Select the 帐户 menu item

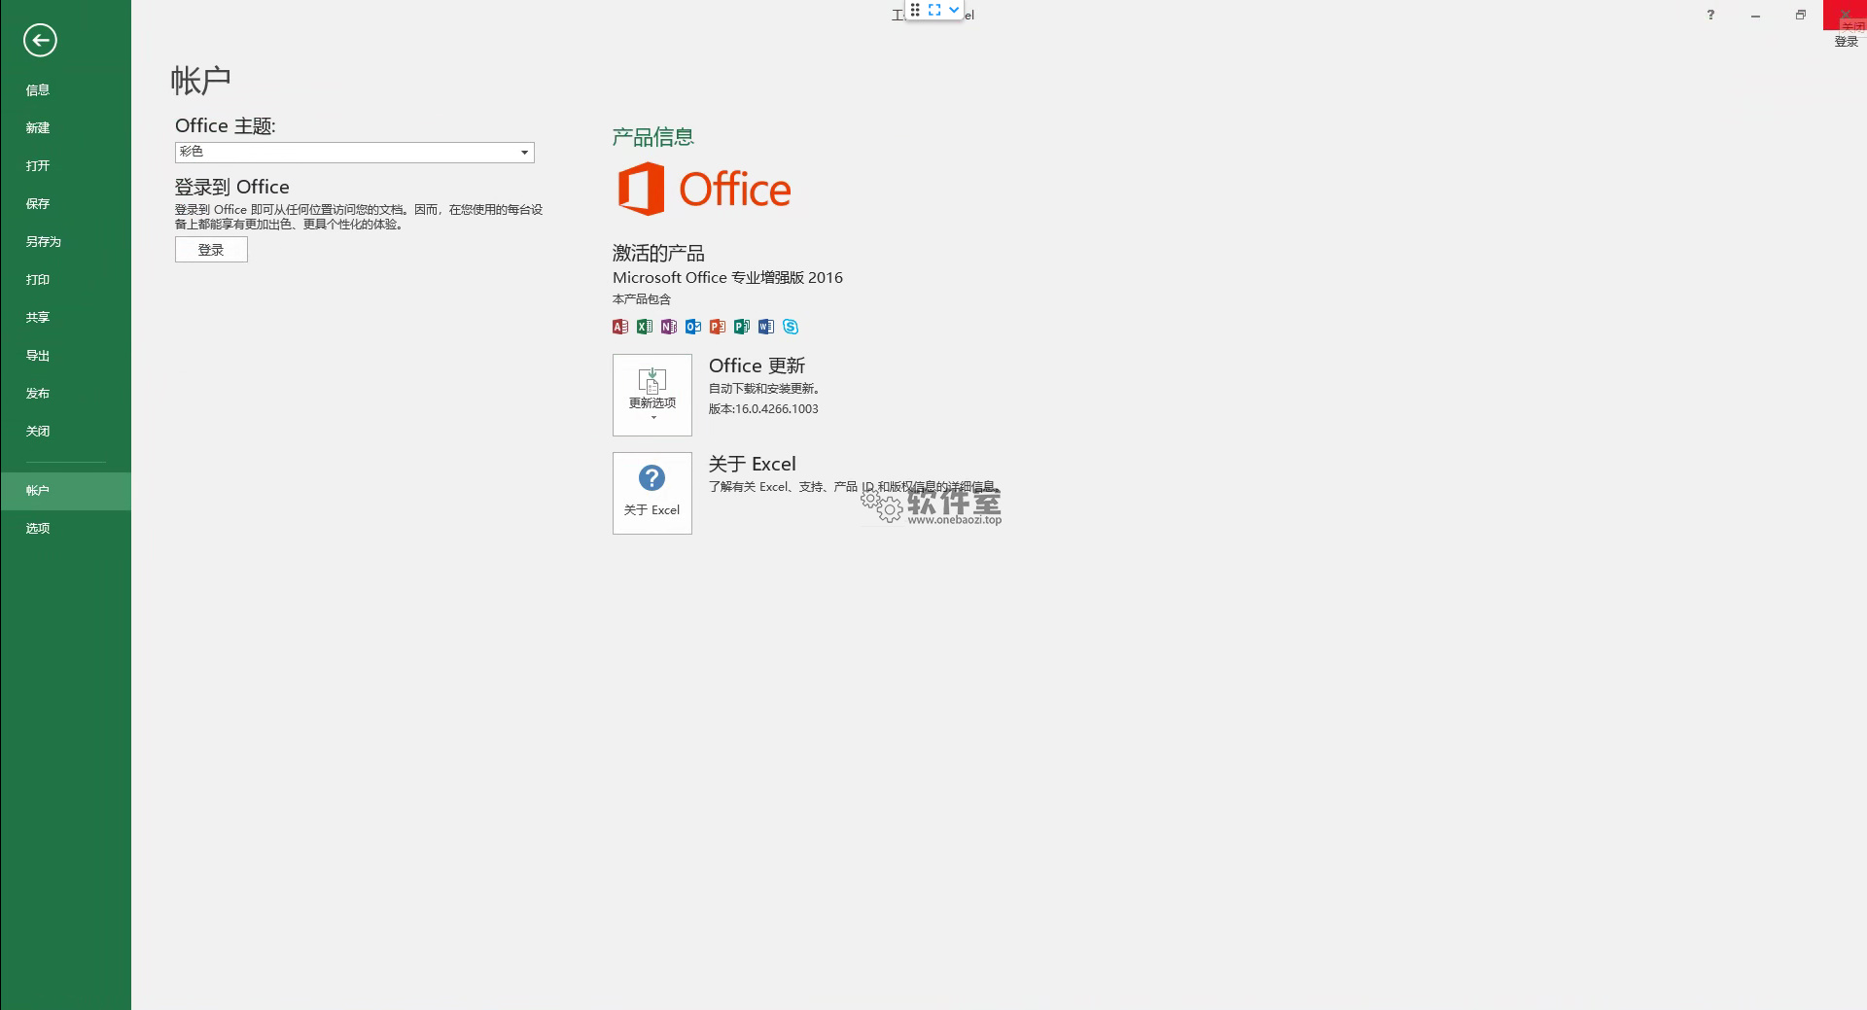tap(65, 491)
